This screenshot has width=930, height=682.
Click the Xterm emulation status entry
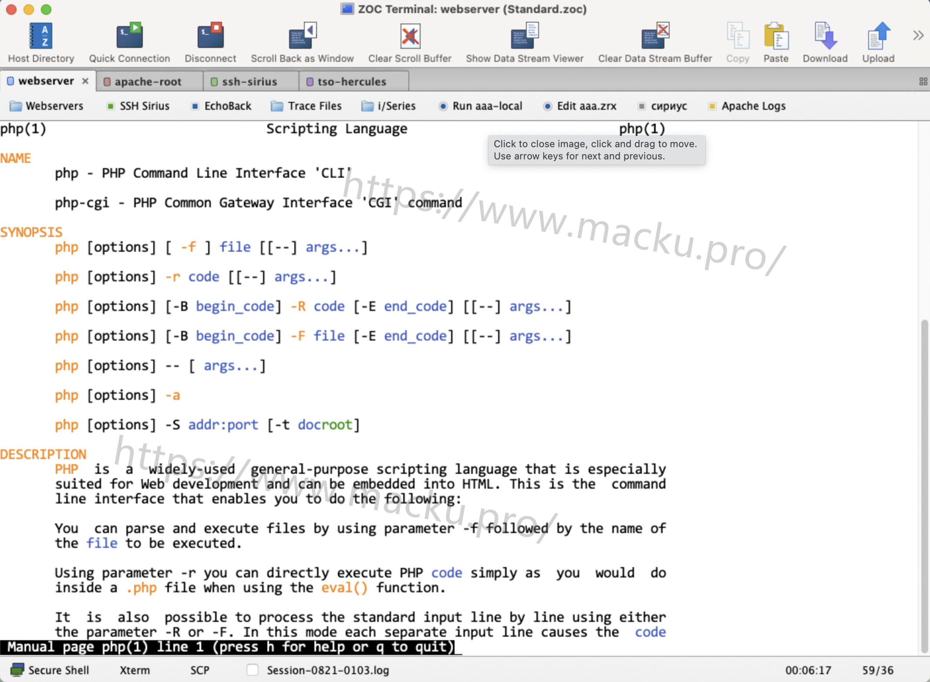tap(135, 670)
